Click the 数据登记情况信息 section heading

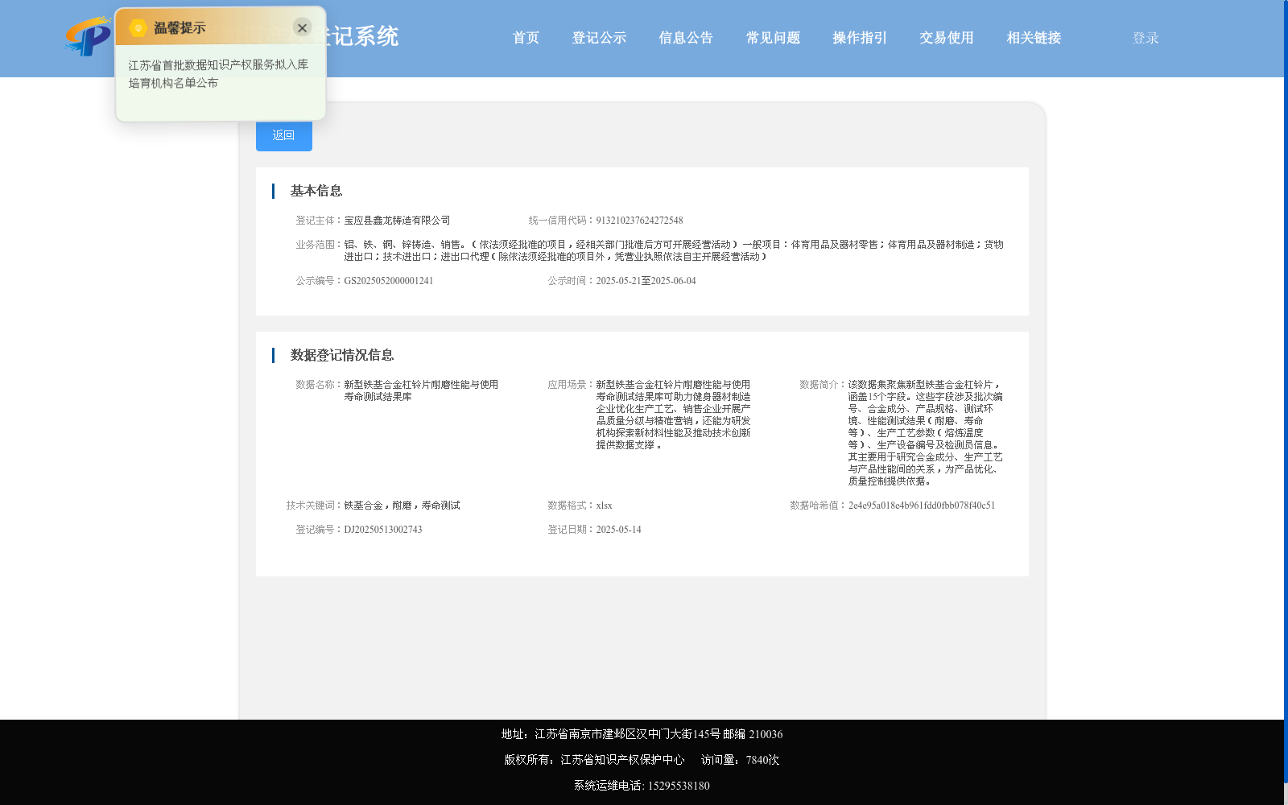[x=342, y=355]
